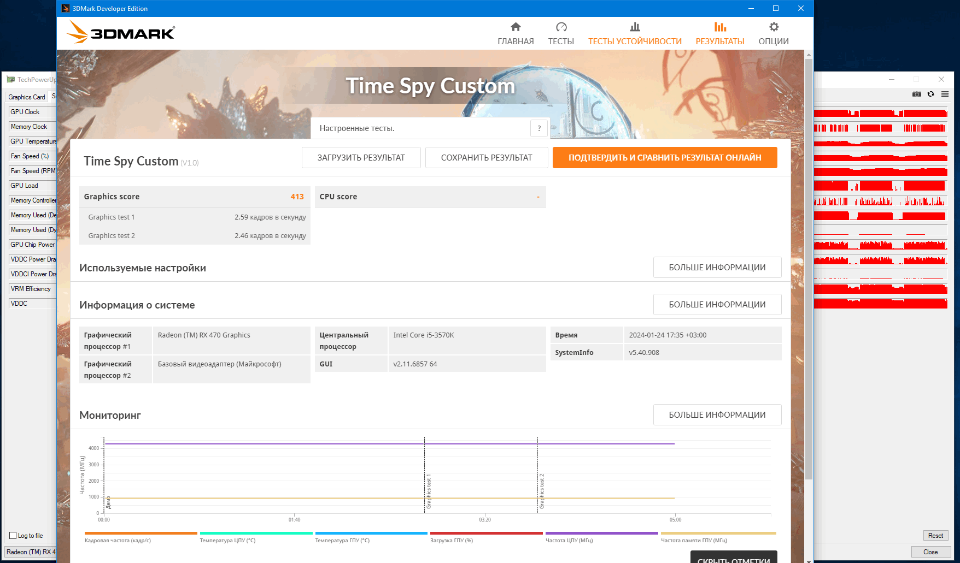The image size is (960, 563).
Task: Select the Graphics Card tab in GPU-Z
Action: (27, 97)
